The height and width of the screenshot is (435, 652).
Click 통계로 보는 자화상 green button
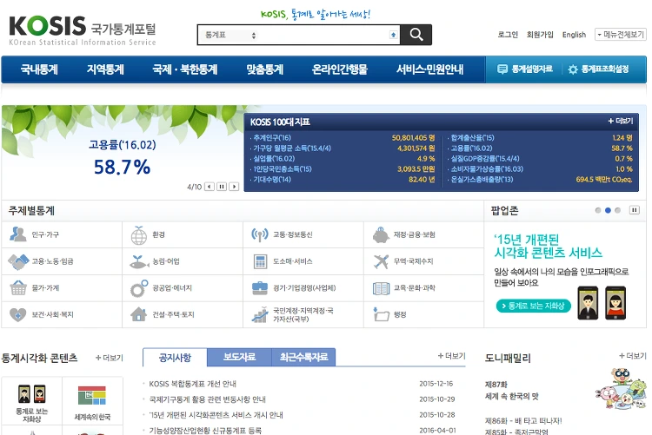[534, 306]
